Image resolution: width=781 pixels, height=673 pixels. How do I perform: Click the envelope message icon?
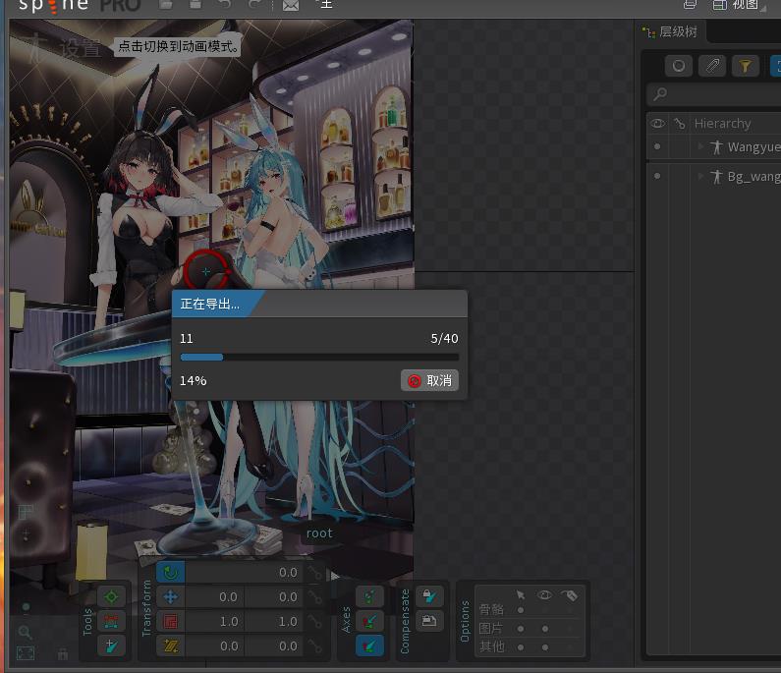point(291,5)
